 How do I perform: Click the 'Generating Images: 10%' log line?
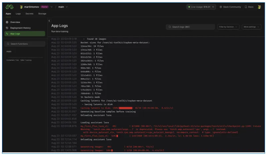tap(122, 150)
